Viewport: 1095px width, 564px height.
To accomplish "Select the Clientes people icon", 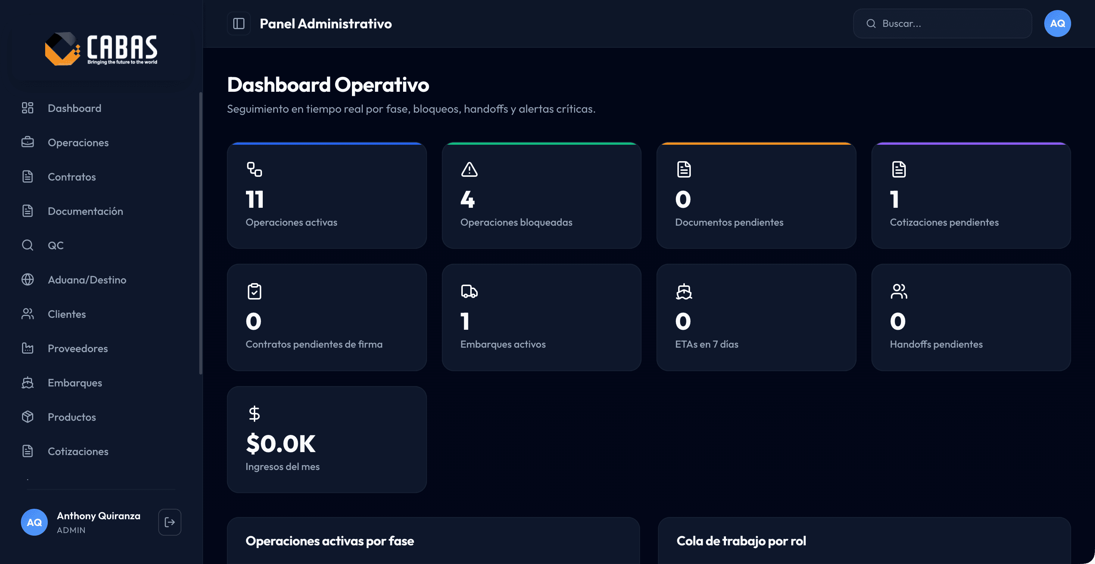I will 28,314.
